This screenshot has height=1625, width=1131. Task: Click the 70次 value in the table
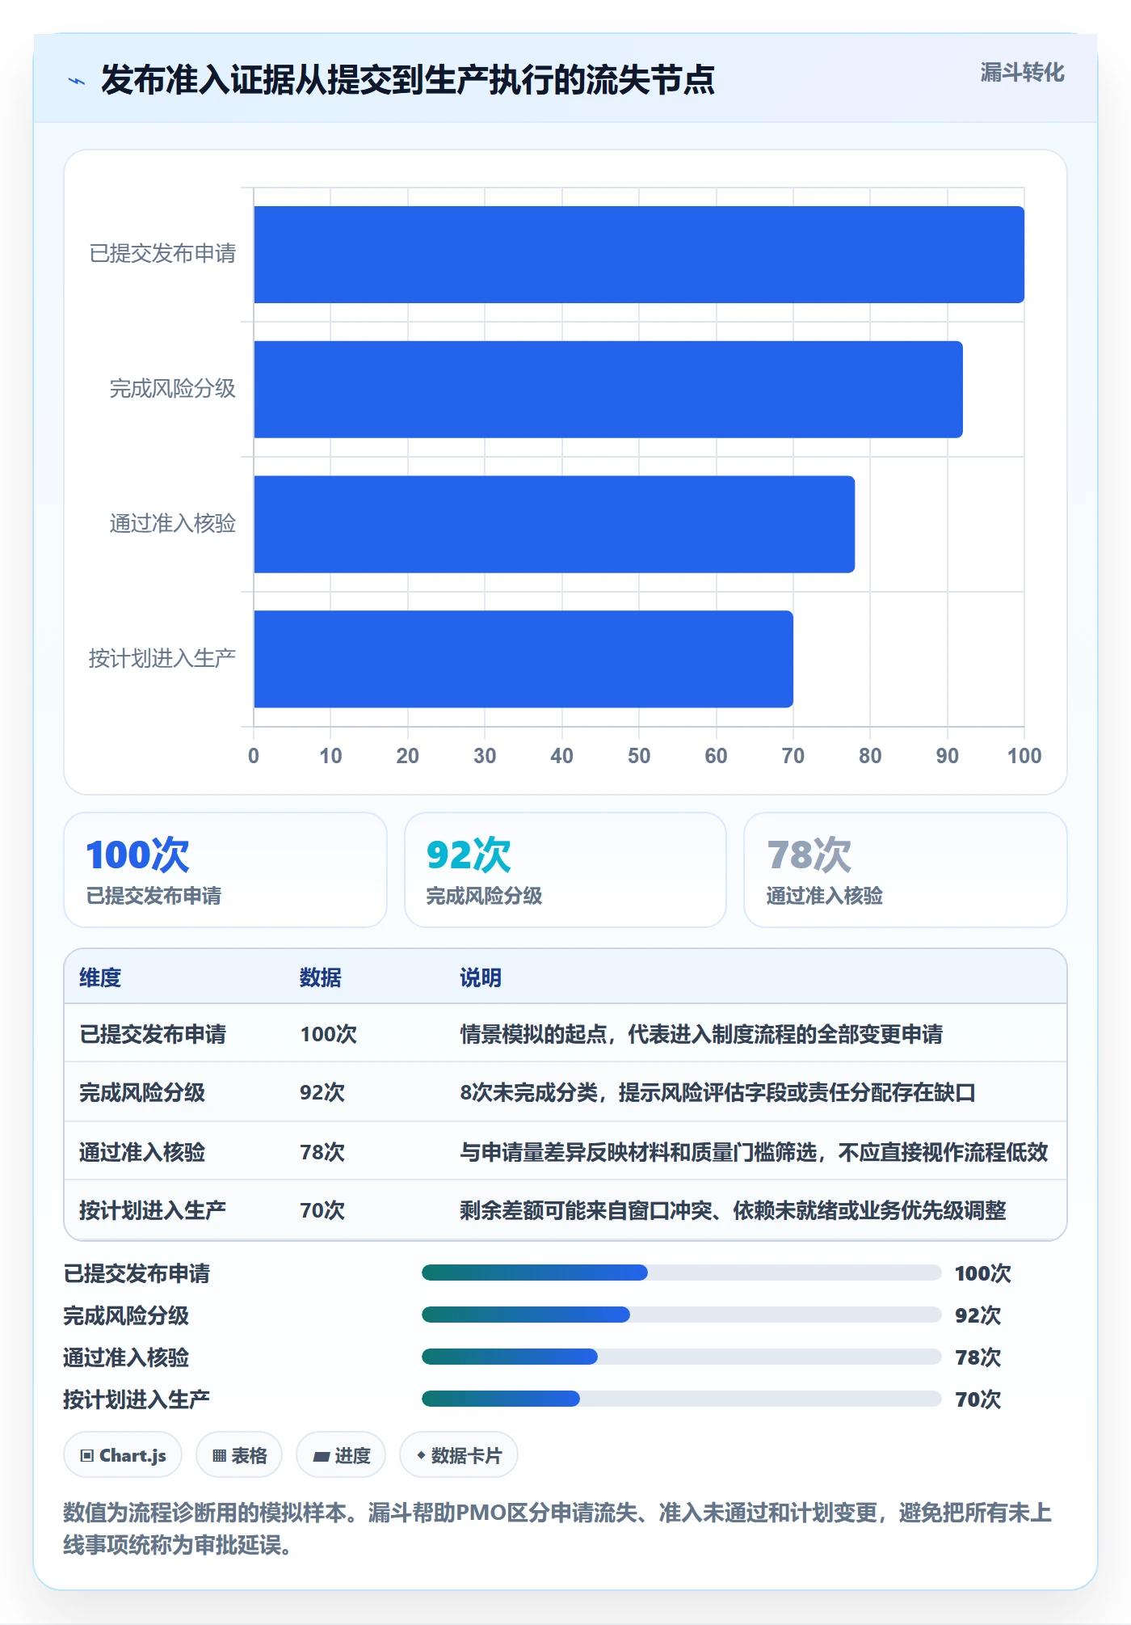[x=322, y=1210]
